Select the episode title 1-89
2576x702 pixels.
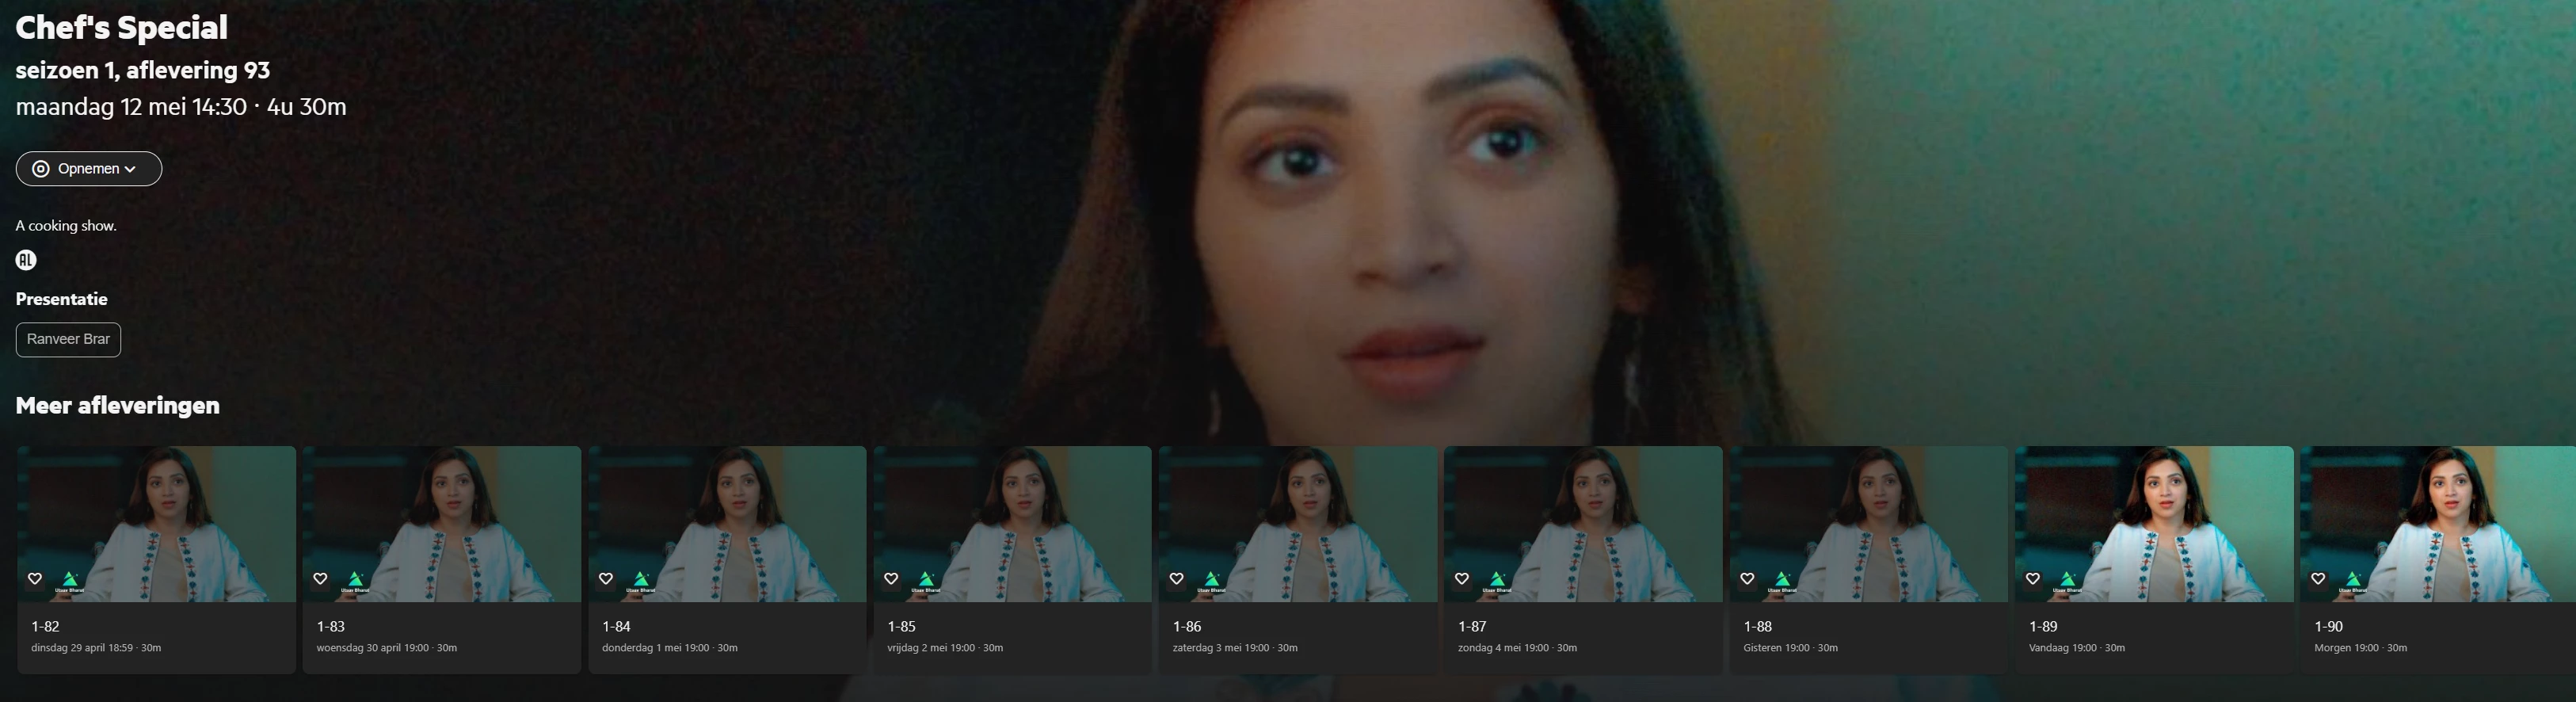(2043, 627)
